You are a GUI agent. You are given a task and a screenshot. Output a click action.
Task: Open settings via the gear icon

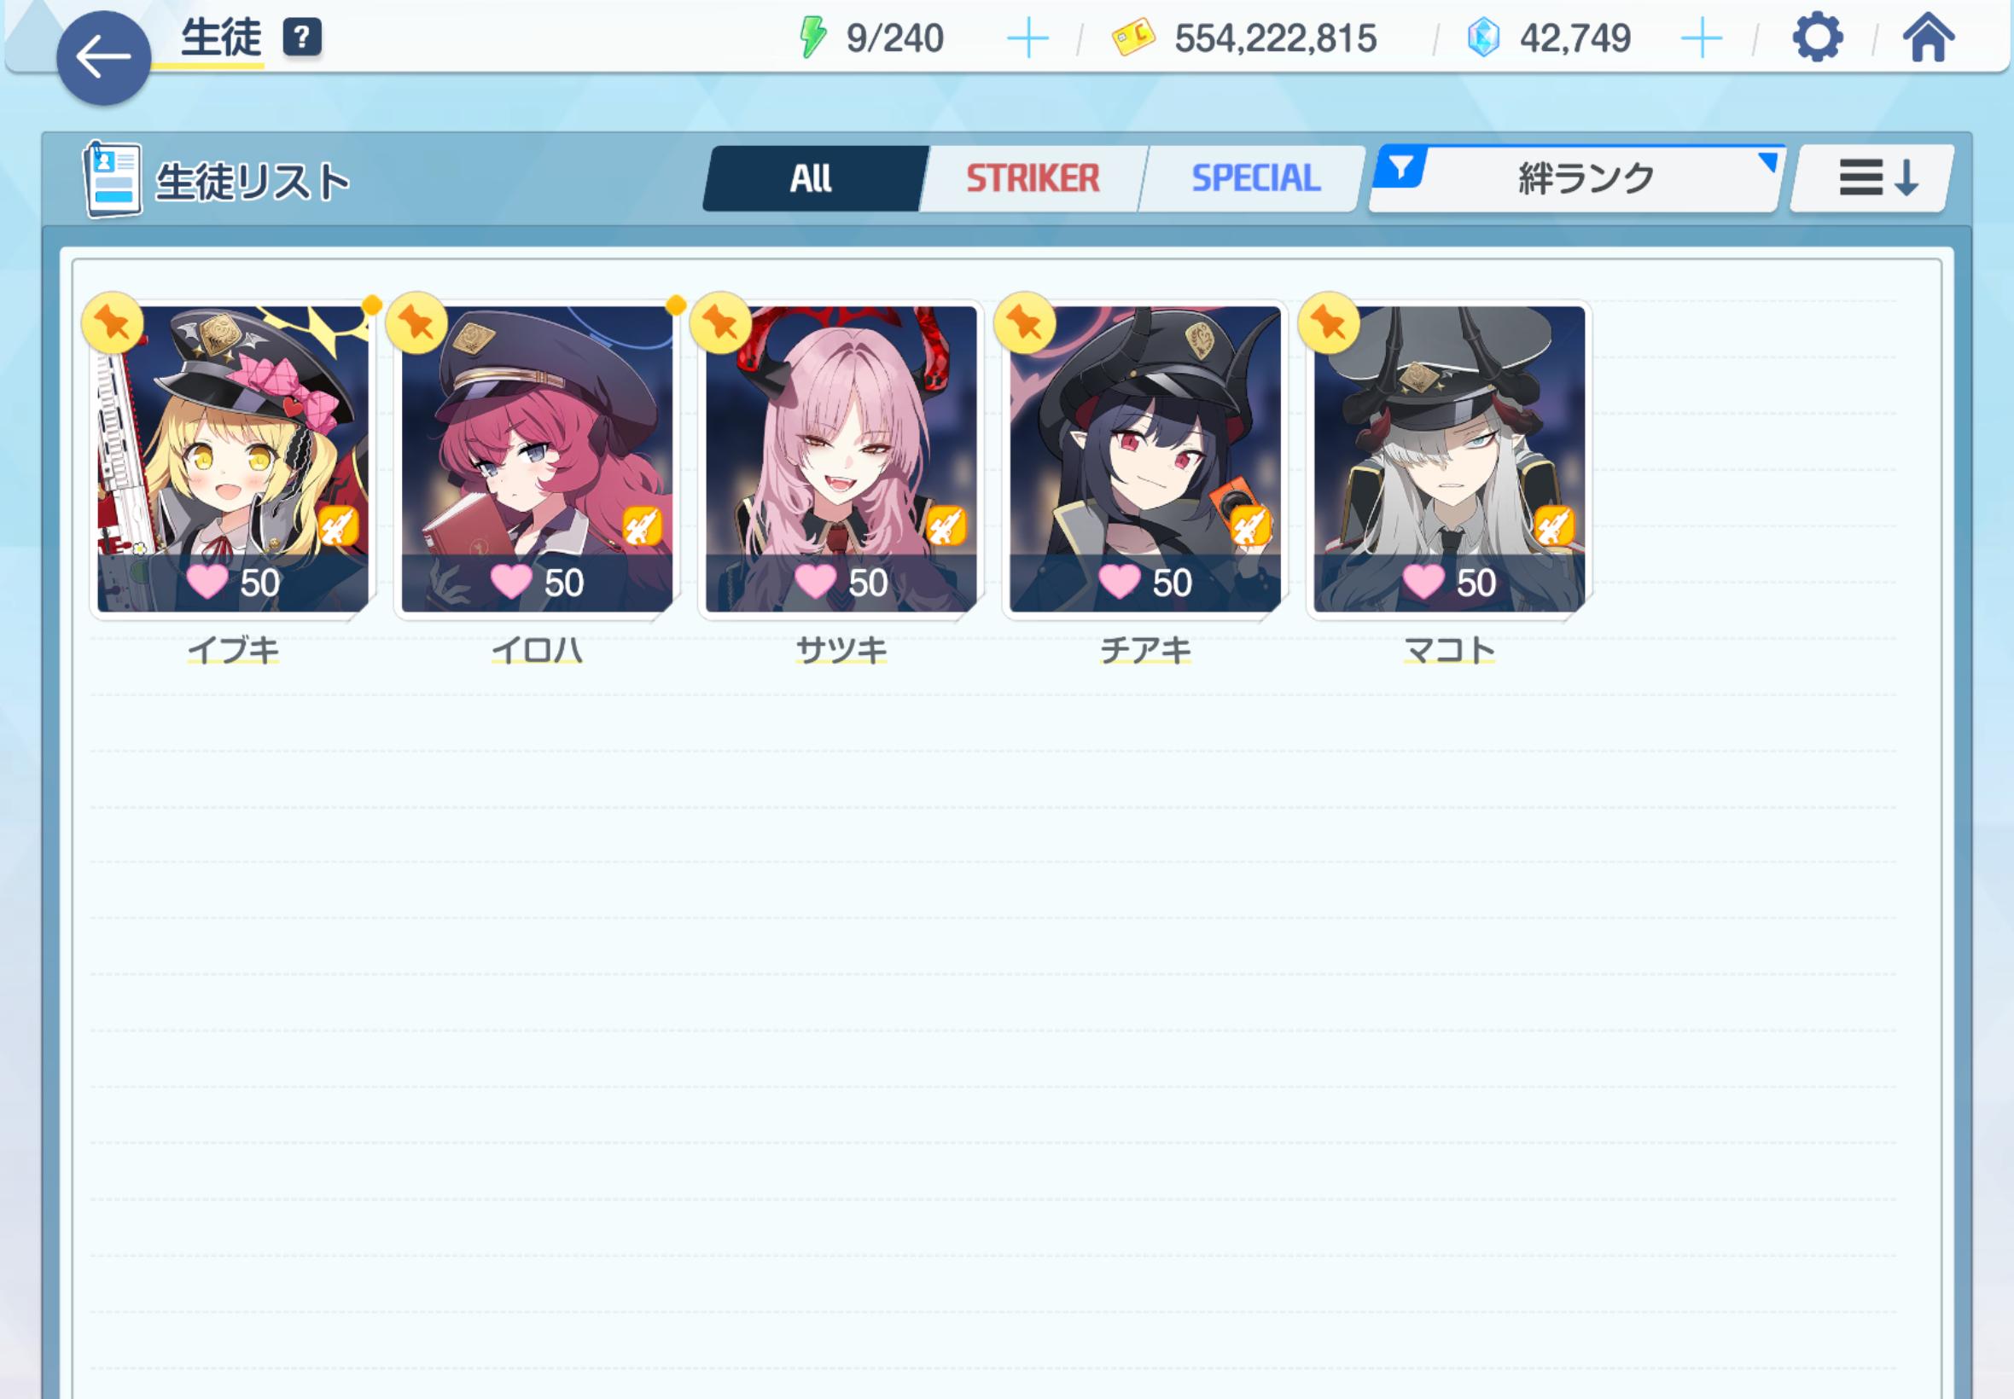[1817, 38]
